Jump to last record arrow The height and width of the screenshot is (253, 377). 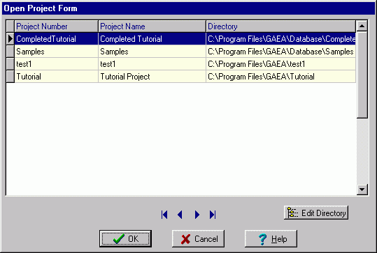tap(213, 215)
